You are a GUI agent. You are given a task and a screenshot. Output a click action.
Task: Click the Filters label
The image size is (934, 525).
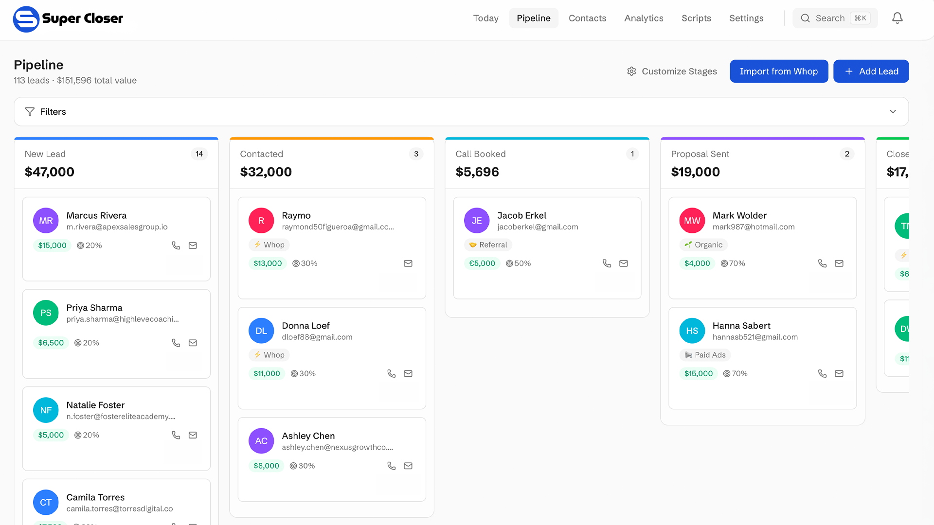pos(53,112)
